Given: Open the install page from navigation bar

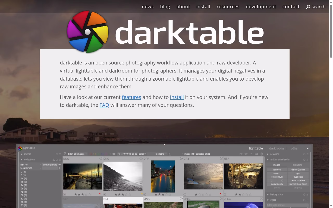Looking at the screenshot, I should pos(203,7).
